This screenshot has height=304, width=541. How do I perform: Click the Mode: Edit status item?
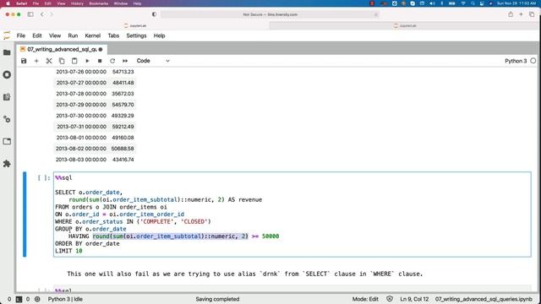pyautogui.click(x=365, y=299)
